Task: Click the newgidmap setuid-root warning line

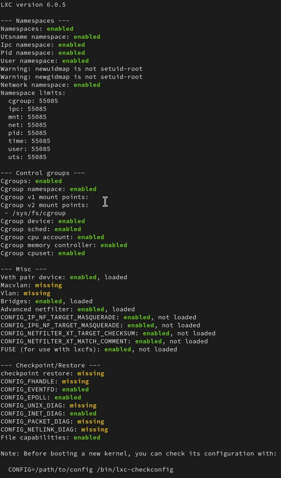Action: [x=71, y=77]
